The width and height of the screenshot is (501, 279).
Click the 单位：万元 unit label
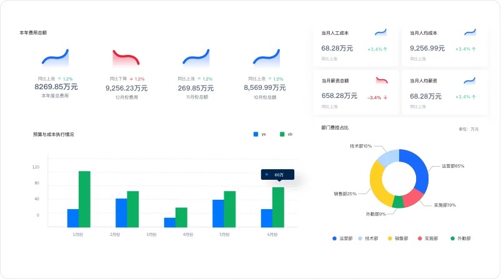point(469,129)
